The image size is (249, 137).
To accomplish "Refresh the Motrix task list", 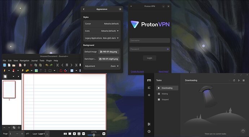I will click(x=234, y=80).
